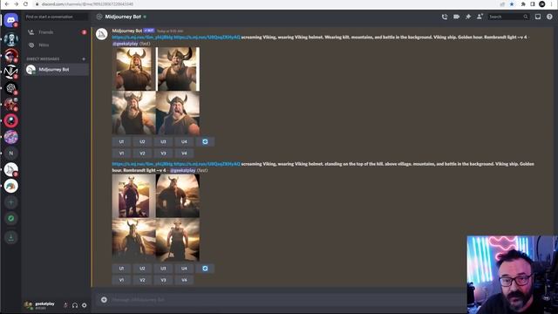
Task: Open the Nitro page
Action: pos(56,45)
